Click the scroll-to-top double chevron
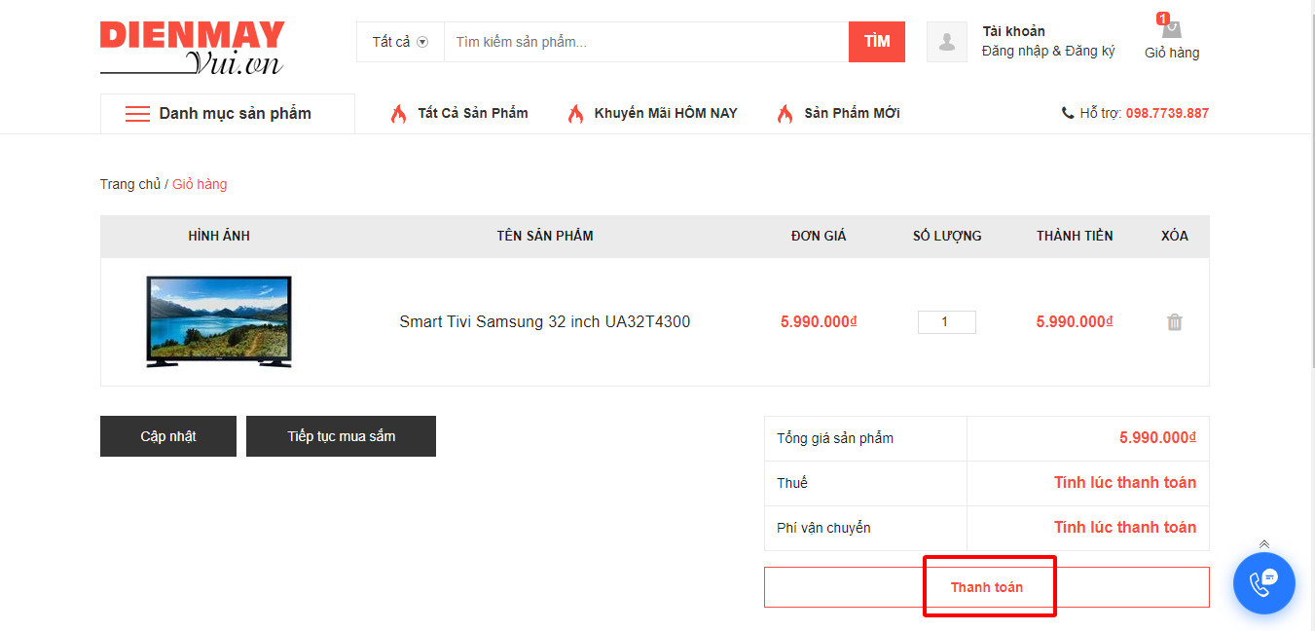 click(x=1263, y=544)
